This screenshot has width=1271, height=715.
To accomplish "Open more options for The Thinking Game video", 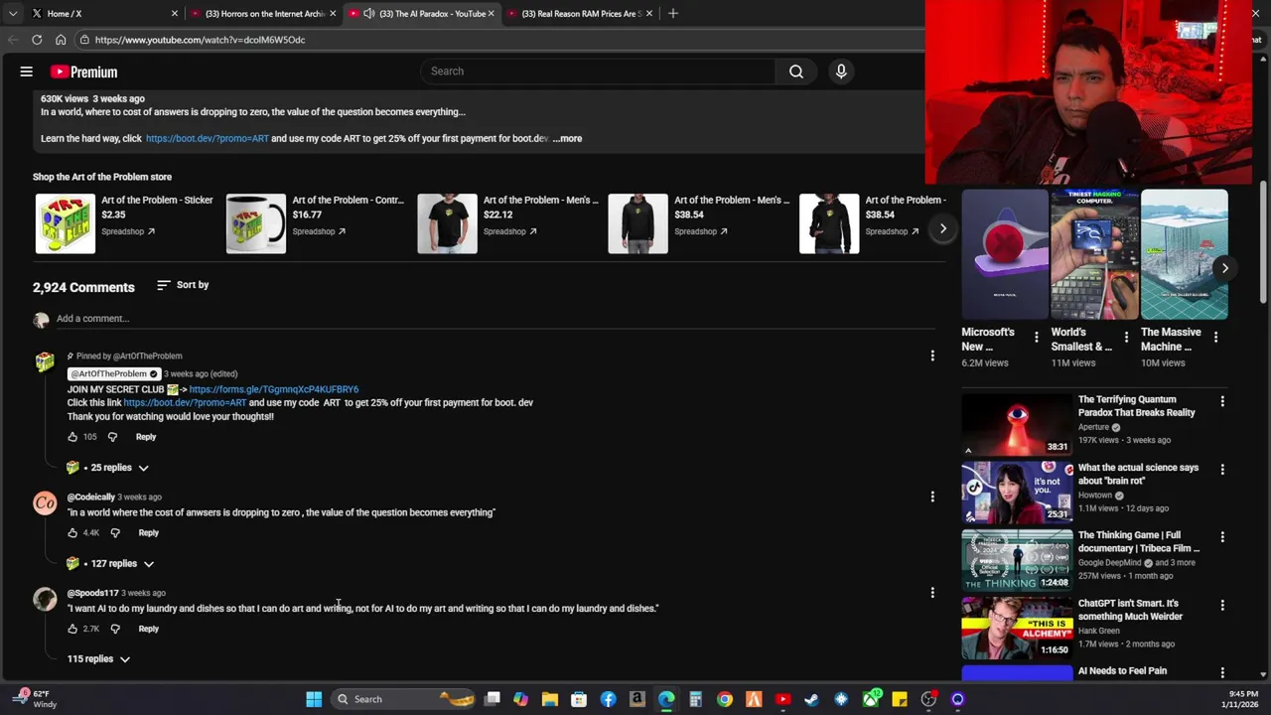I will coord(1222,536).
